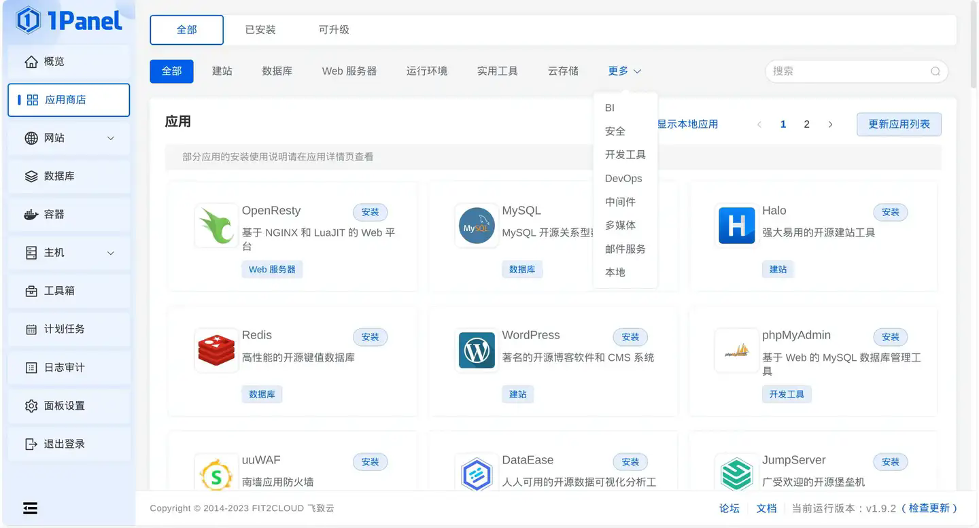Filter apps by 运行环境 category
This screenshot has height=528, width=979.
(427, 71)
